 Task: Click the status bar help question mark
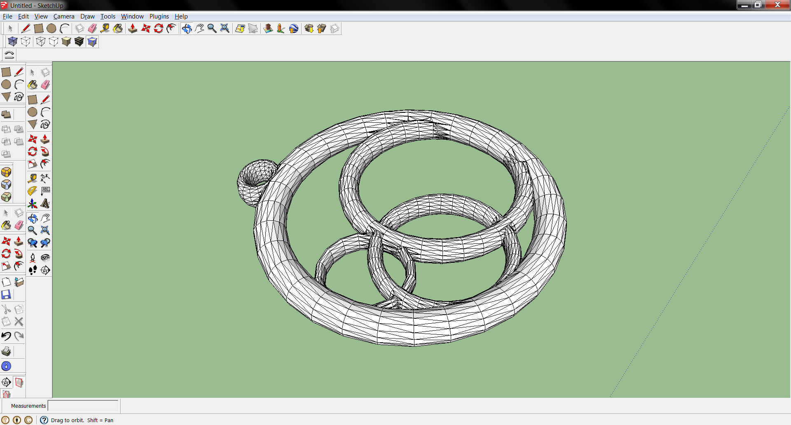44,420
